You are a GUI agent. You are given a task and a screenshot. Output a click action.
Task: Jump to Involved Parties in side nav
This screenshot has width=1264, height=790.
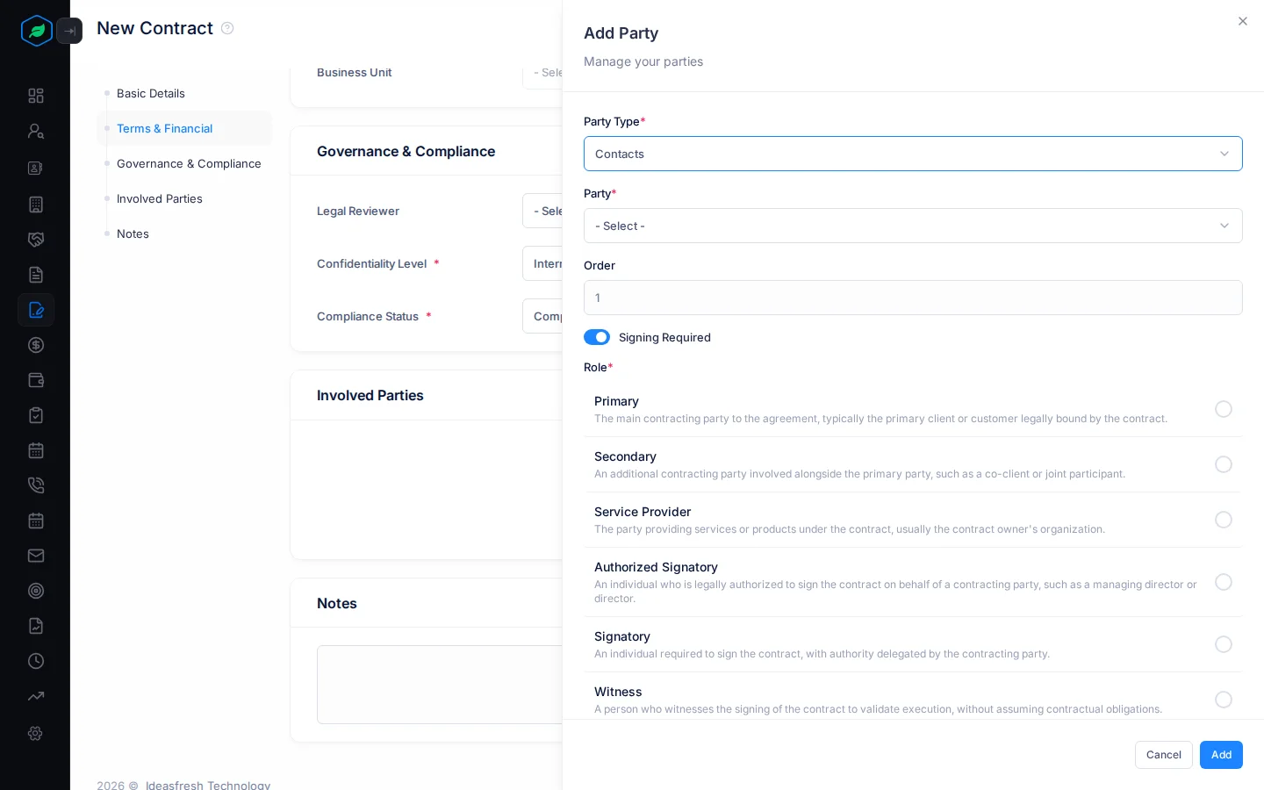[x=160, y=198]
